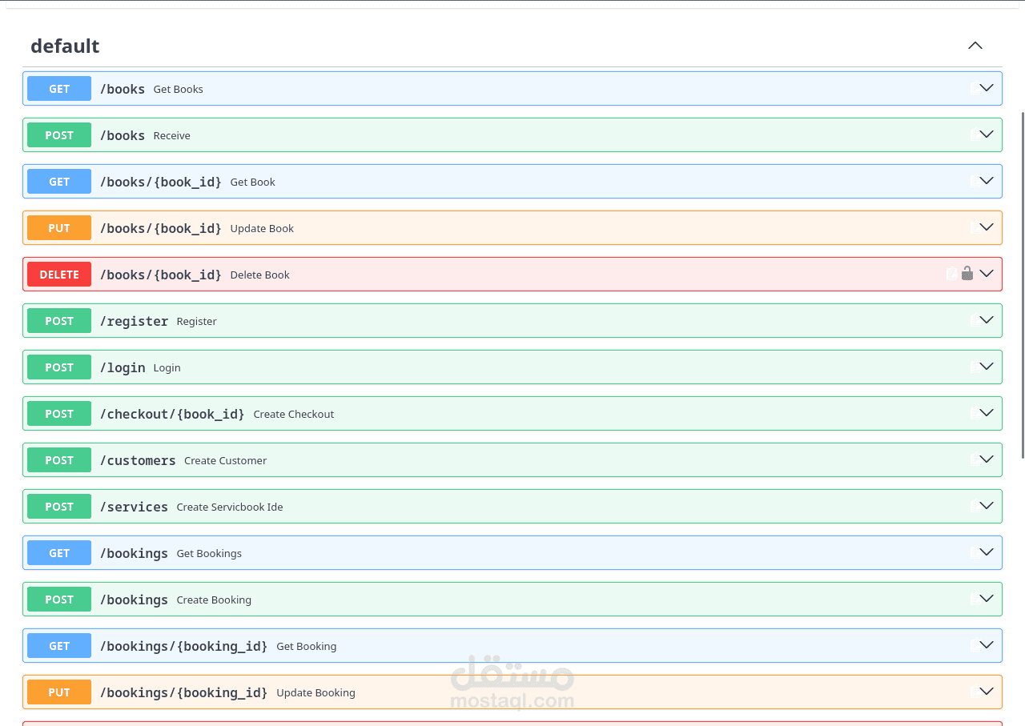Click the default section heading
1025x726 pixels.
coord(65,46)
